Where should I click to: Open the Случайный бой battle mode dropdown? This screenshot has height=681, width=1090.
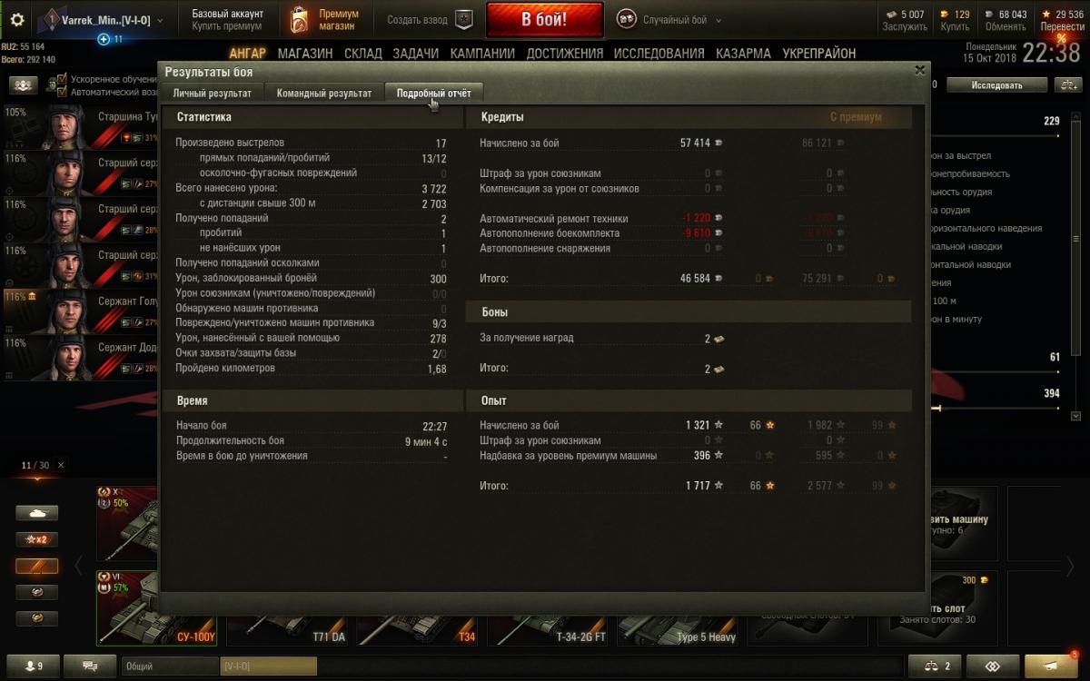coord(669,20)
